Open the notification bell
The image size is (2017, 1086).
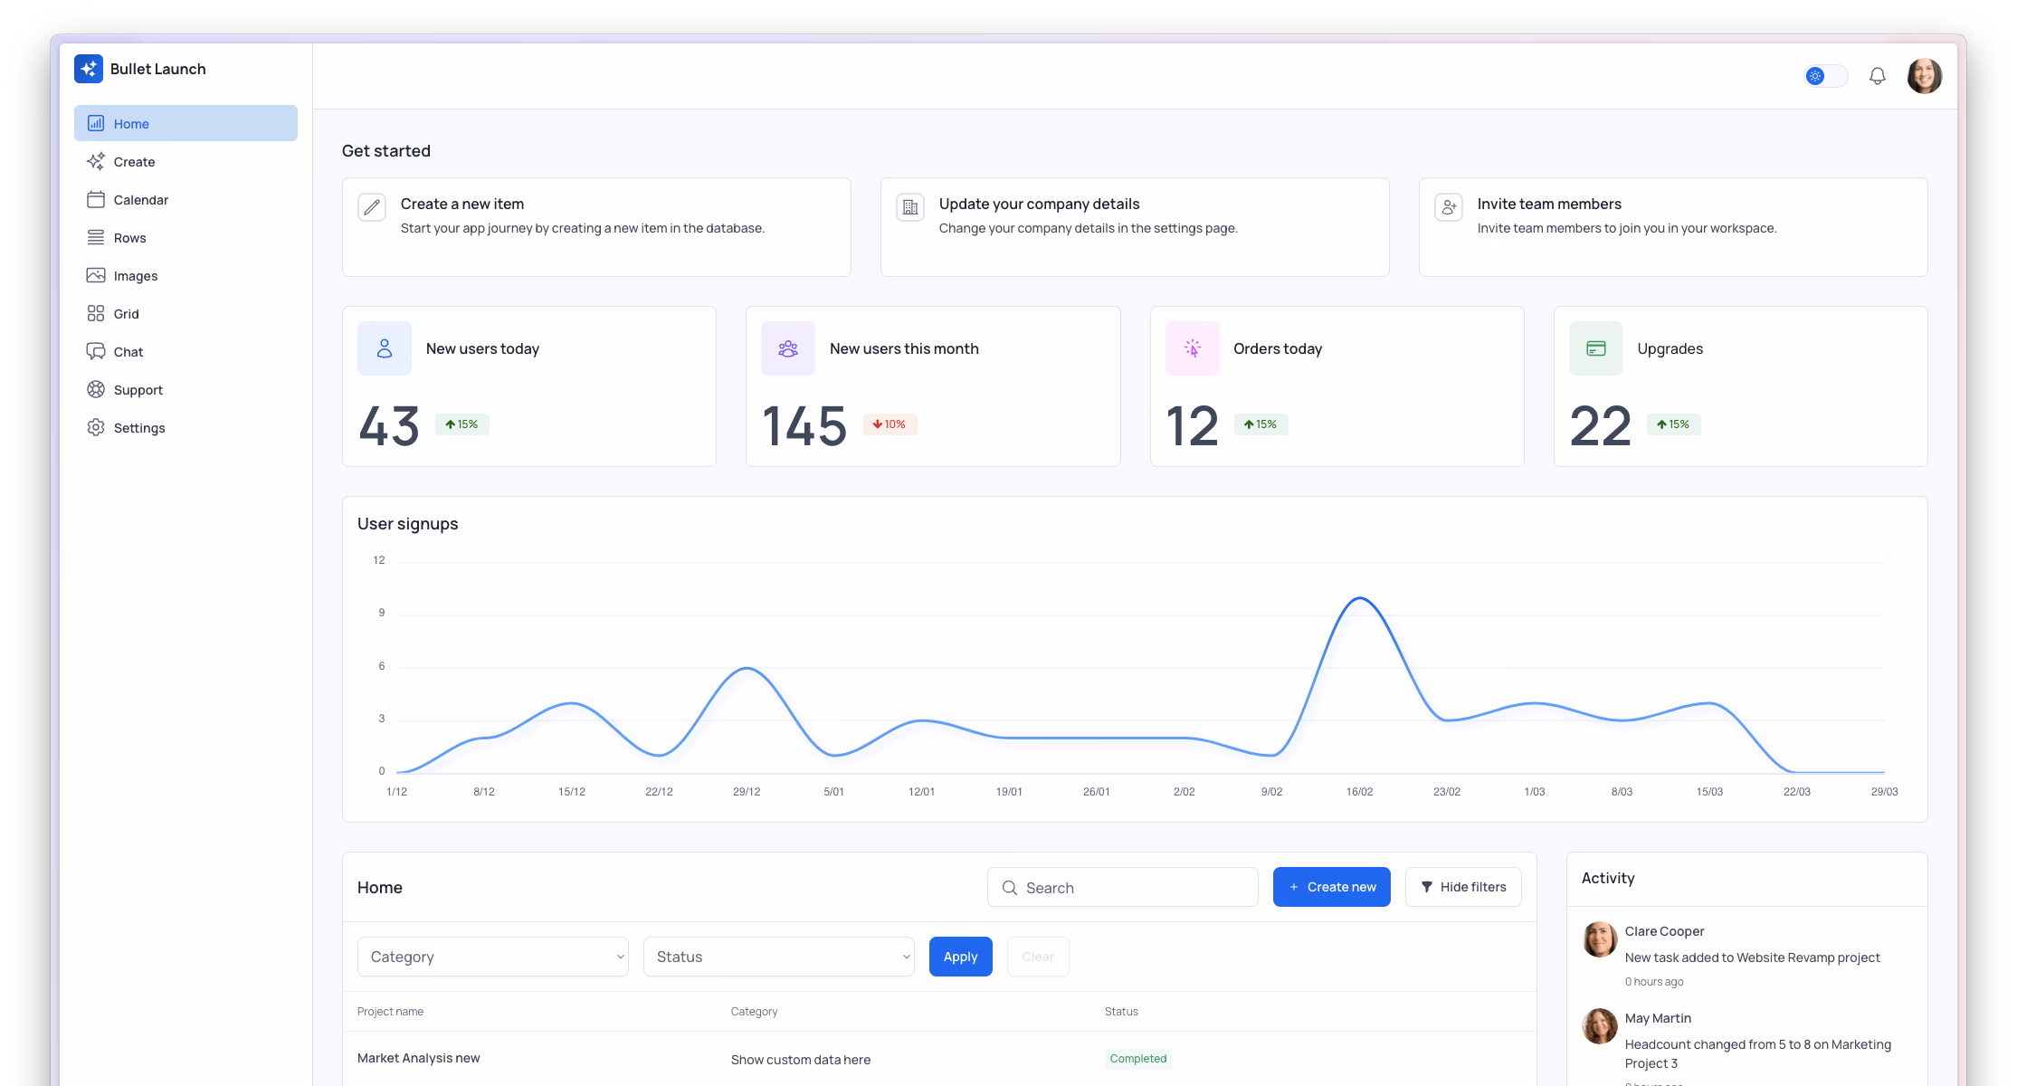(1877, 75)
